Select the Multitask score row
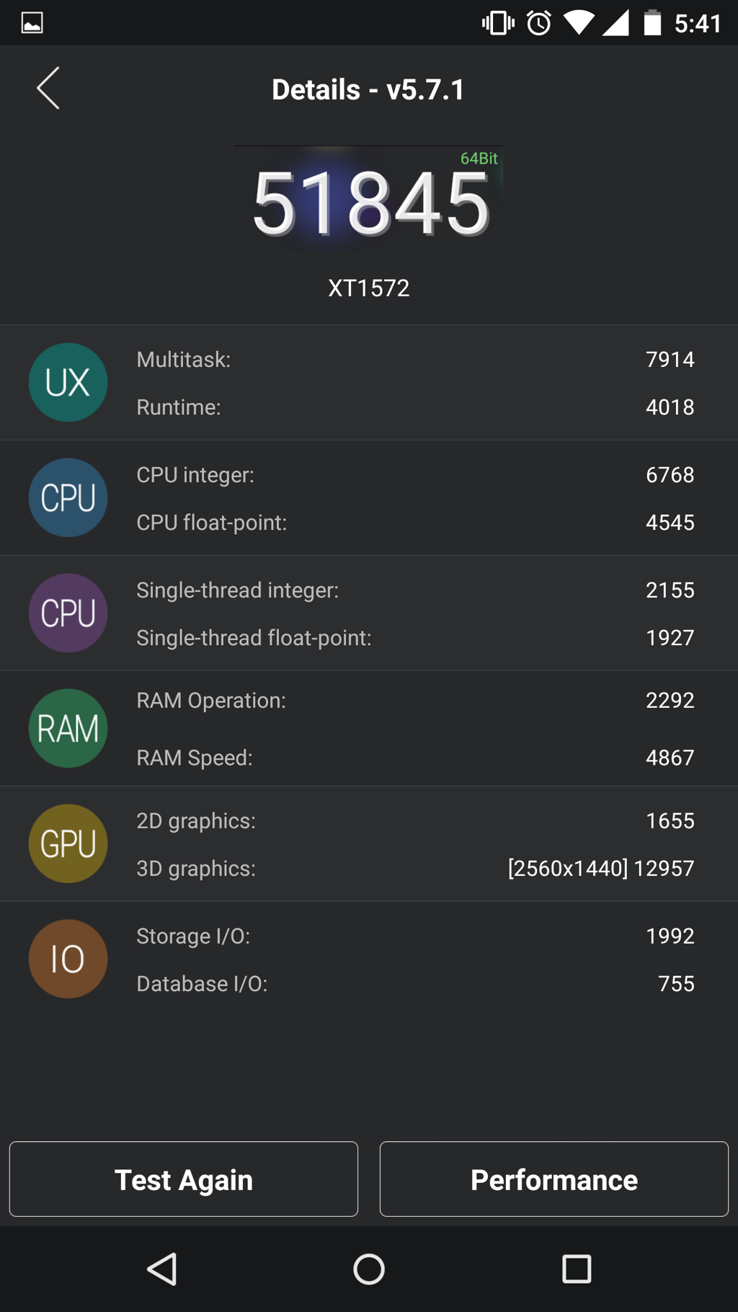 click(x=415, y=359)
